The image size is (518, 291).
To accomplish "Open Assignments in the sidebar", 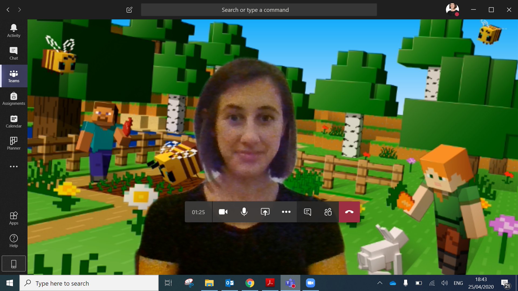I will tap(14, 99).
